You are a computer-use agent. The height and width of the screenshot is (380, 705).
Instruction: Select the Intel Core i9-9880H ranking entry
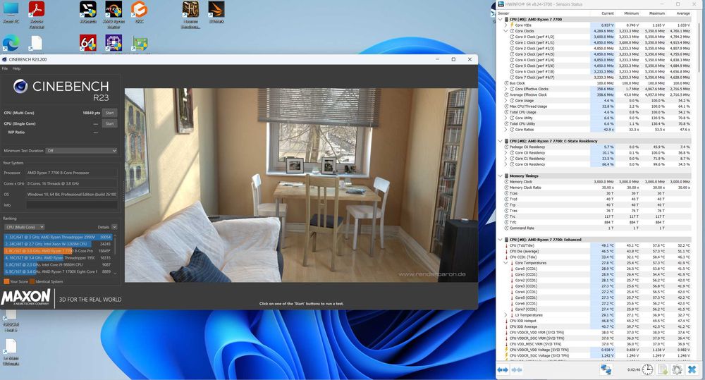click(58, 265)
